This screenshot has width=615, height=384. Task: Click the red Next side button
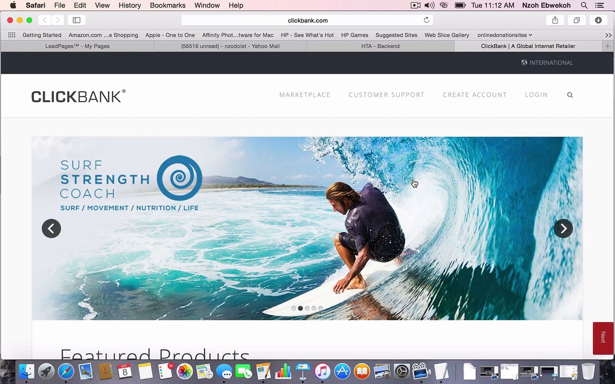(603, 338)
